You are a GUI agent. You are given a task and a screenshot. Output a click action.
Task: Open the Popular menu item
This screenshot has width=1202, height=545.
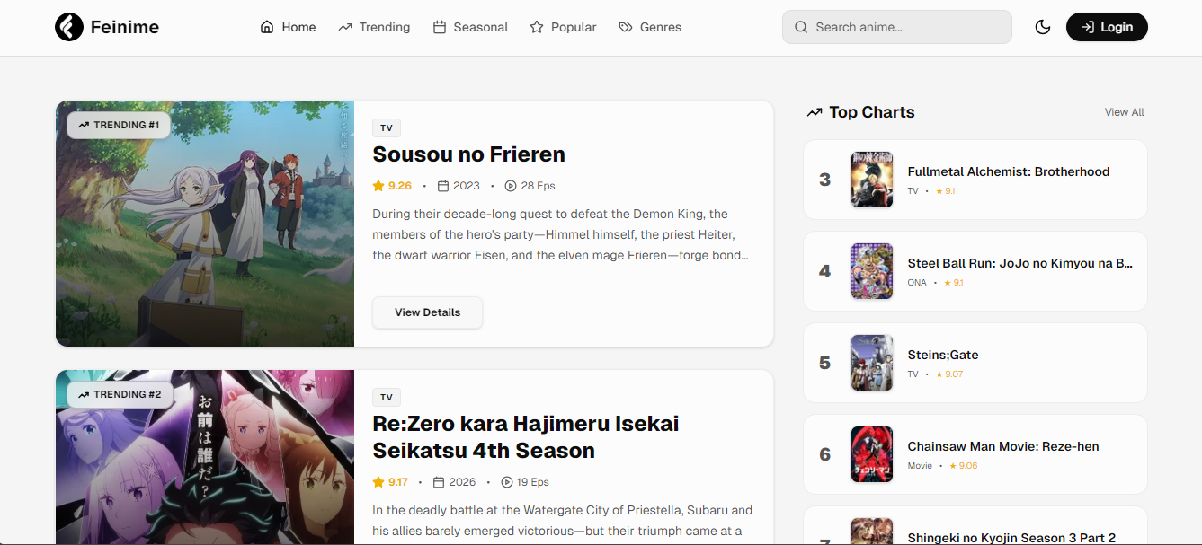pos(563,27)
